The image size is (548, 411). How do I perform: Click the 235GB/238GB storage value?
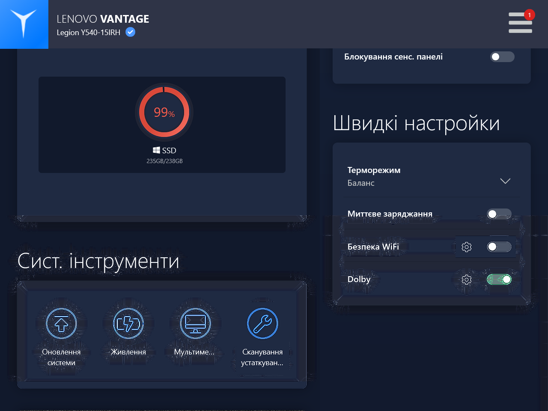[164, 161]
